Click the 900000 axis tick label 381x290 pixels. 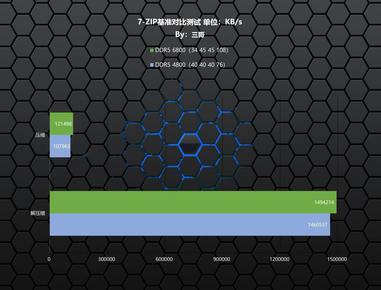coord(221,259)
